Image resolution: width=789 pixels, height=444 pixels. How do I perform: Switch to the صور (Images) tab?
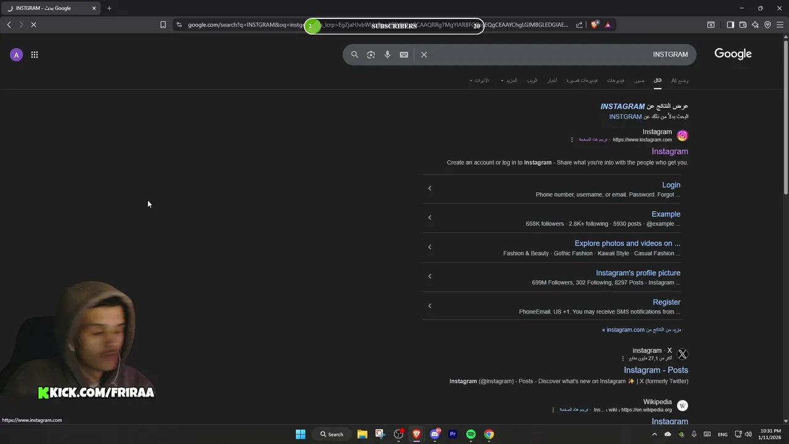[640, 81]
